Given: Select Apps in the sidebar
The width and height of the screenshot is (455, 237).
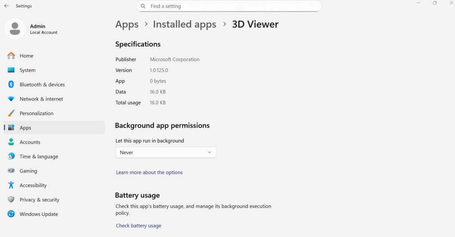Looking at the screenshot, I should click(54, 128).
